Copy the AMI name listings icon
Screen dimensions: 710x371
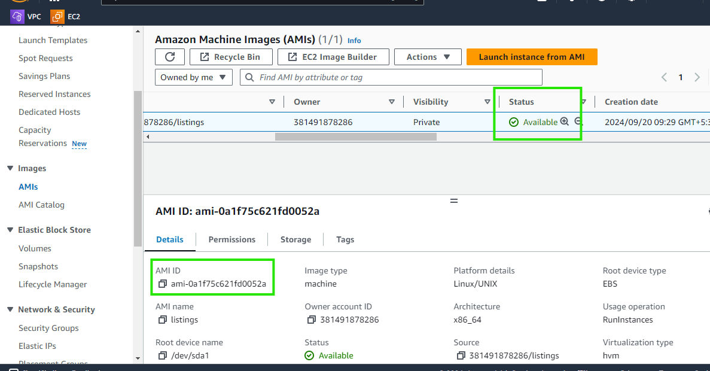pyautogui.click(x=163, y=320)
